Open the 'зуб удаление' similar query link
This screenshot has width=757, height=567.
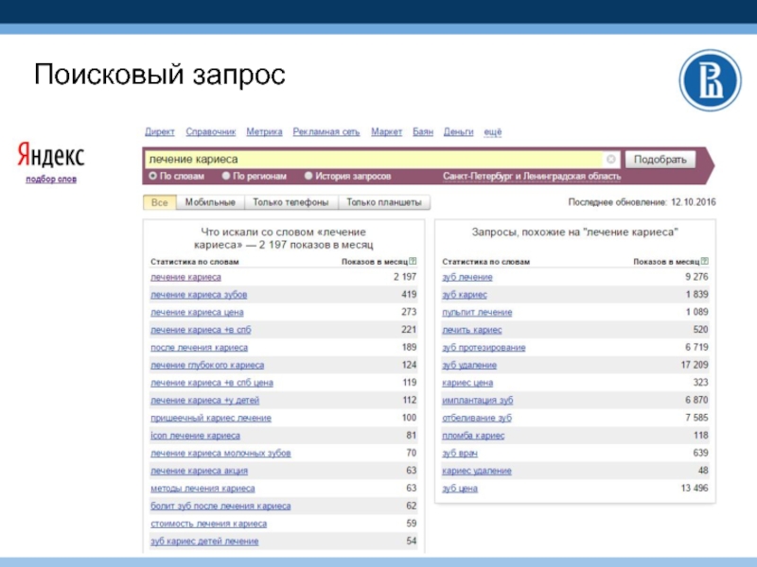(469, 365)
